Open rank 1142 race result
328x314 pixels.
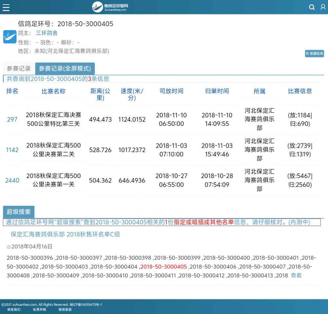12,150
